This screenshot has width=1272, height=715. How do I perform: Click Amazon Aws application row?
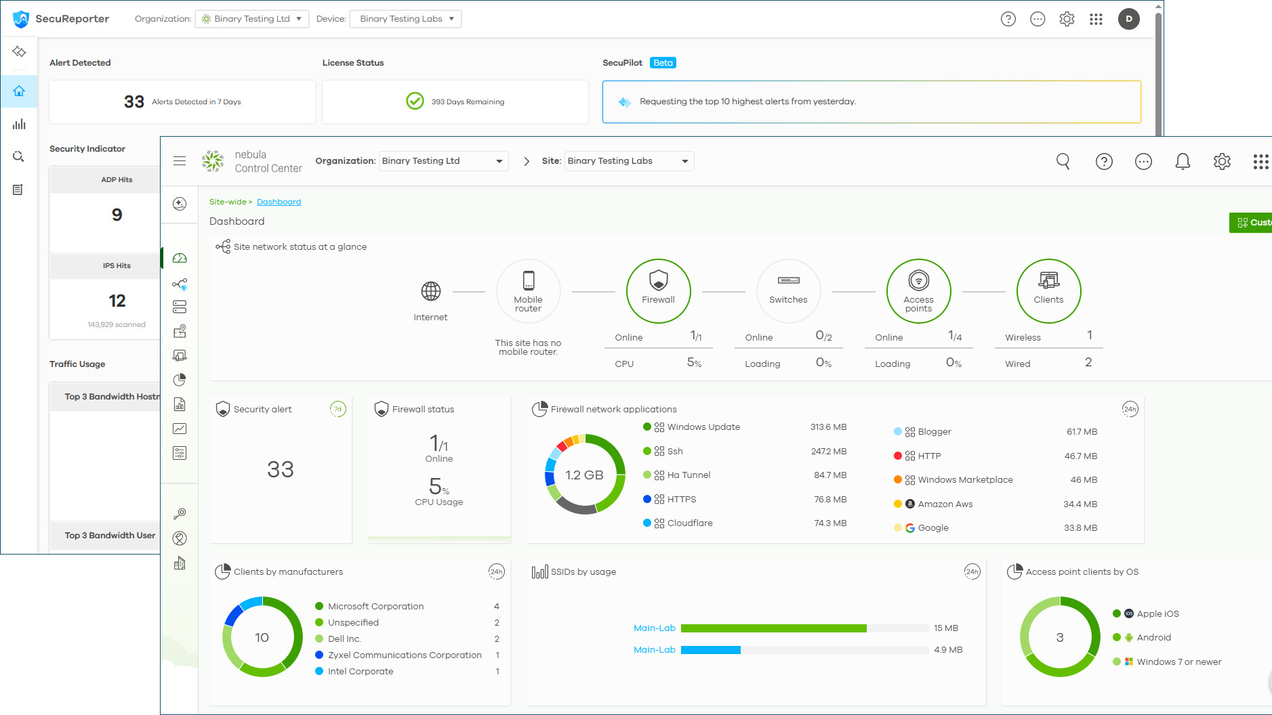pos(996,504)
